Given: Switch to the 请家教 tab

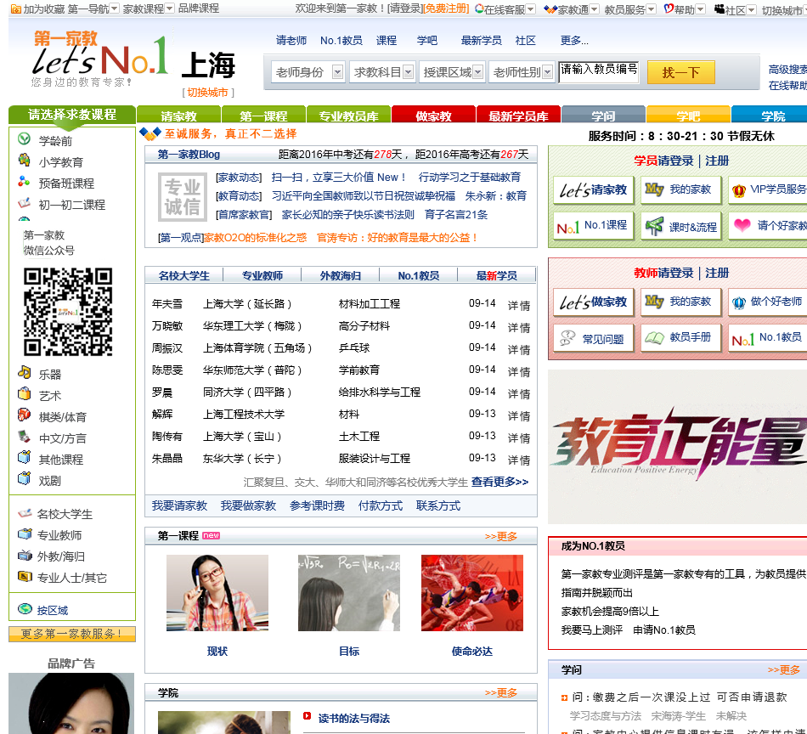Looking at the screenshot, I should point(178,115).
